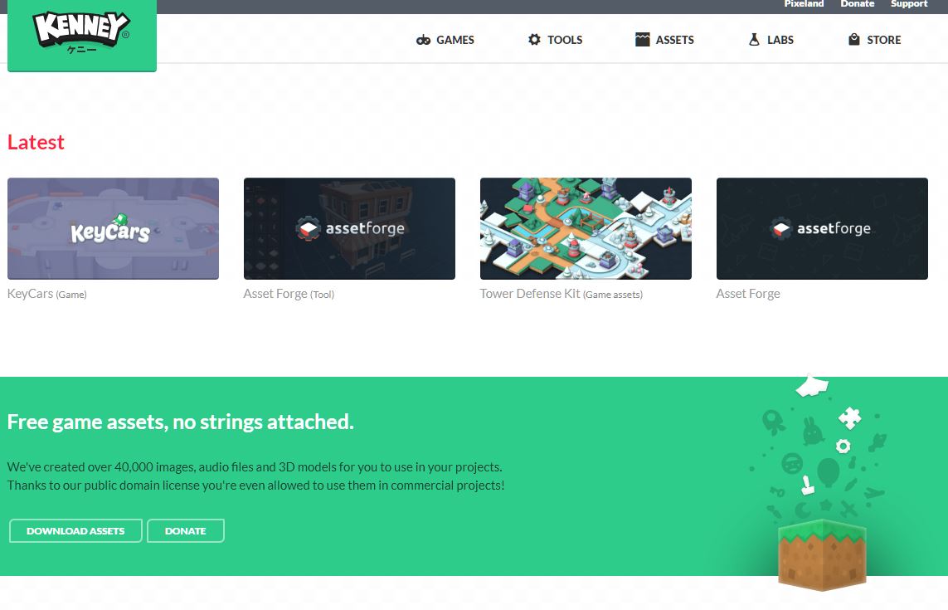
Task: Go to the Pixeland link
Action: click(804, 4)
